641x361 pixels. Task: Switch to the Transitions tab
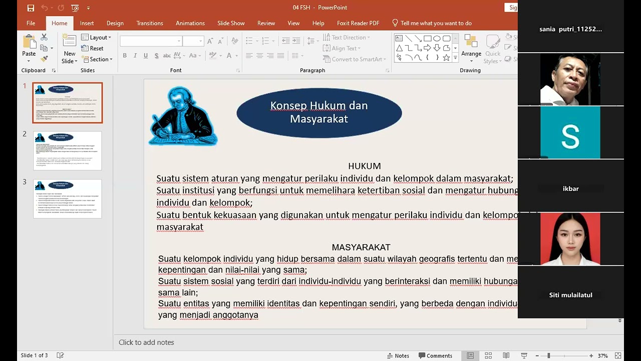[x=150, y=23]
